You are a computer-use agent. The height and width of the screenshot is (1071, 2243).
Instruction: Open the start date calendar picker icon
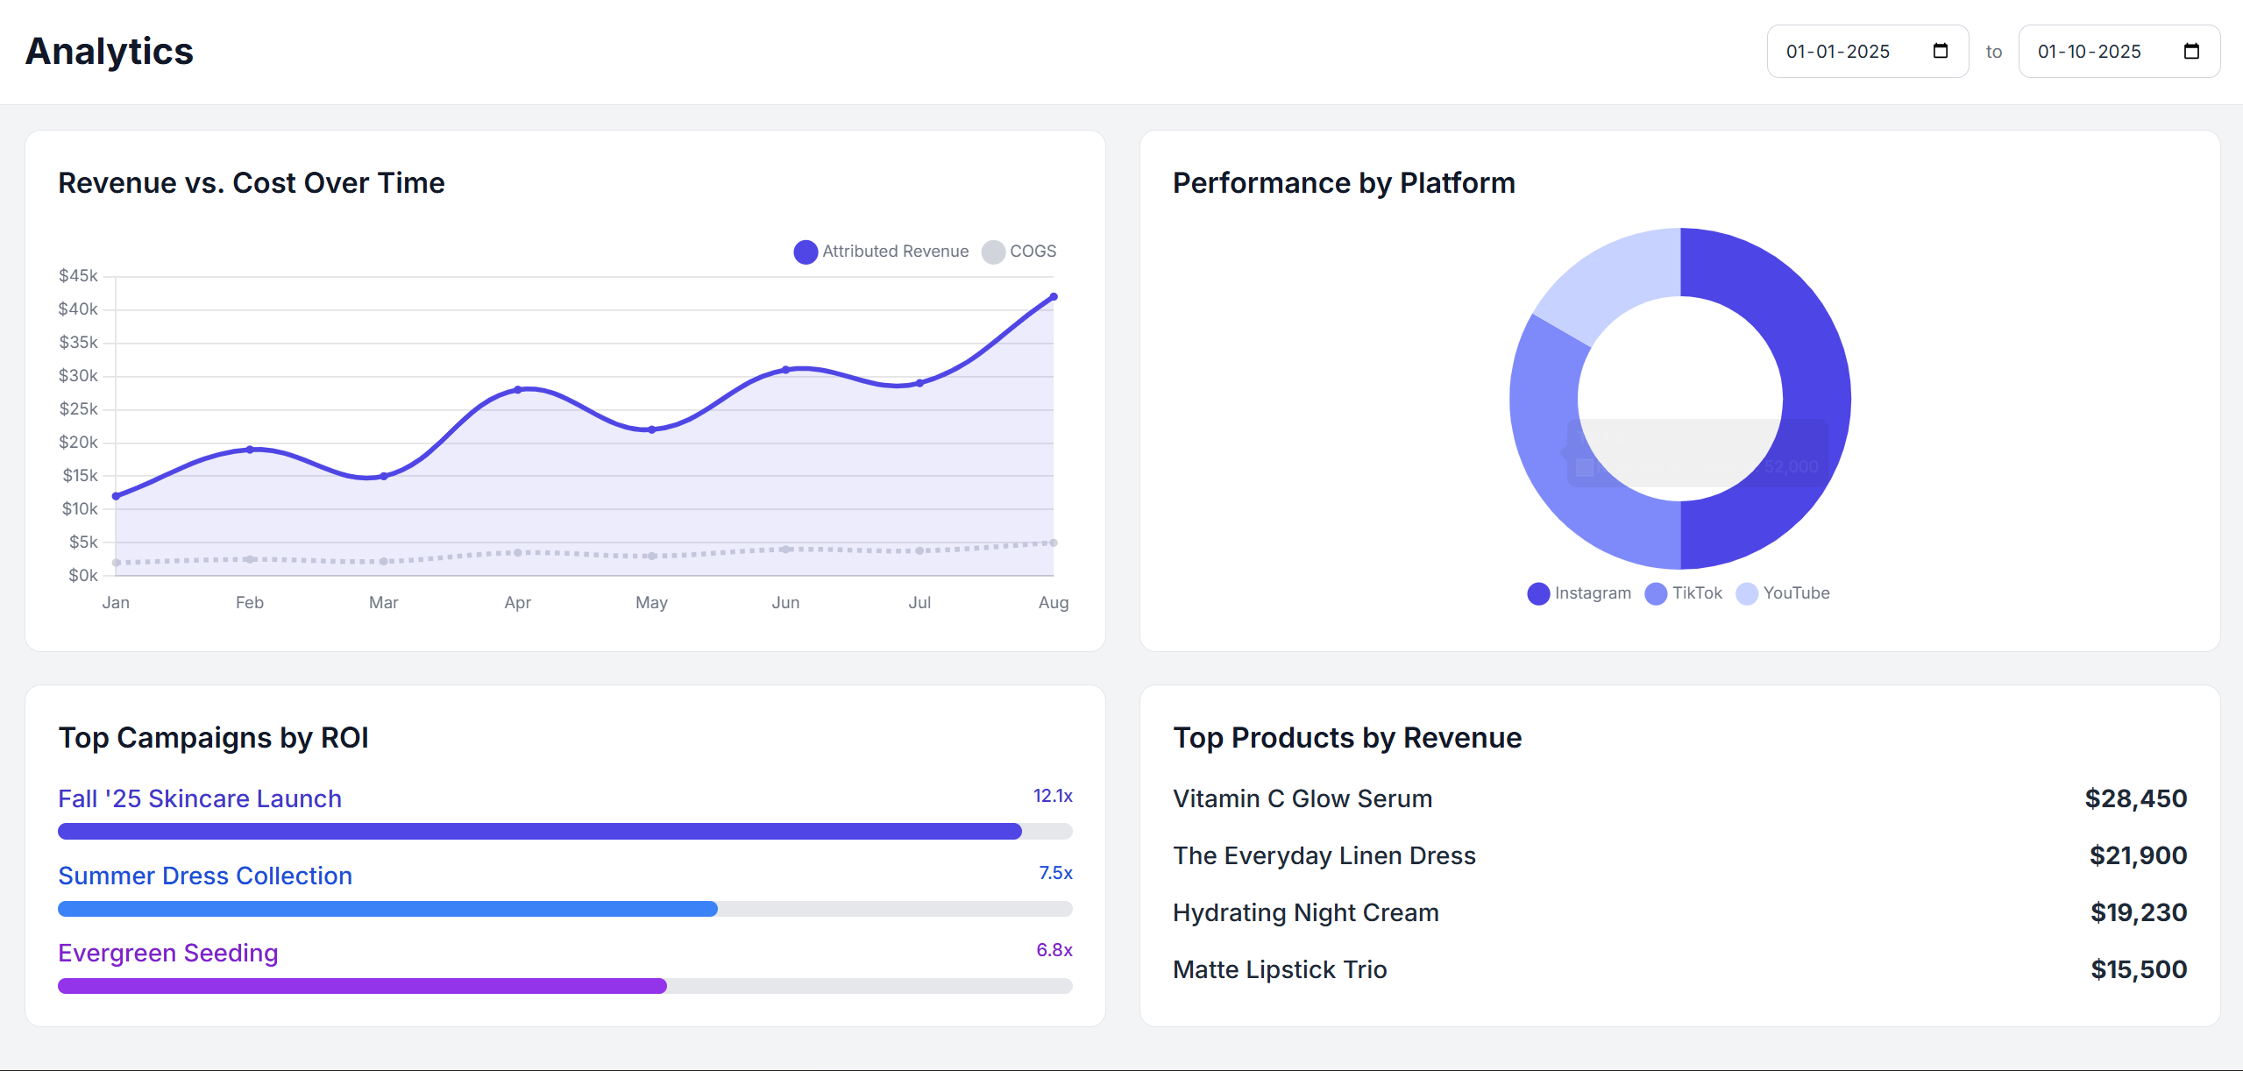coord(1940,51)
